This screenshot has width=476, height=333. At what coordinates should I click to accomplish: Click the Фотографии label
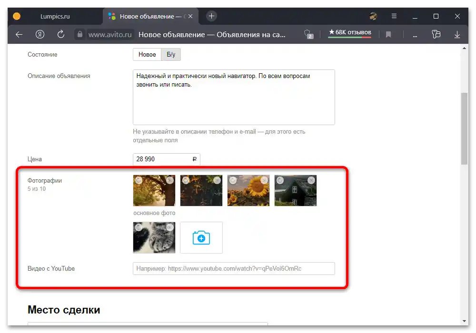tap(45, 180)
